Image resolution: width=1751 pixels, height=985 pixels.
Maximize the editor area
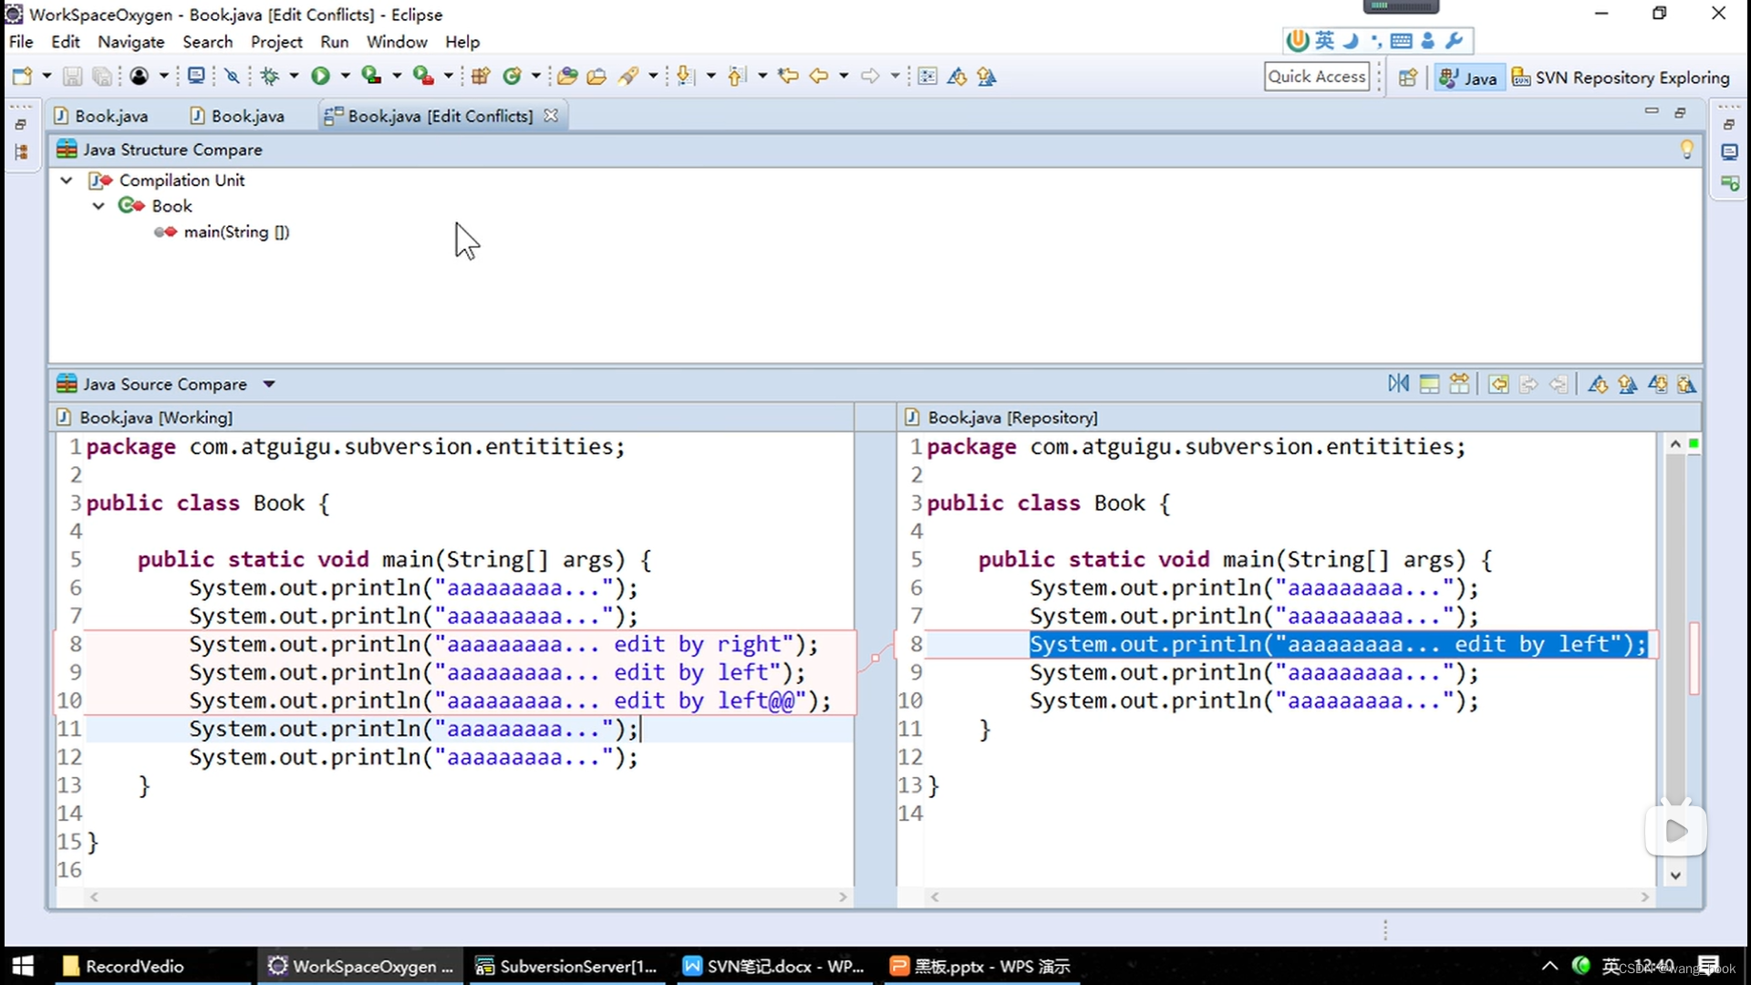point(1681,112)
